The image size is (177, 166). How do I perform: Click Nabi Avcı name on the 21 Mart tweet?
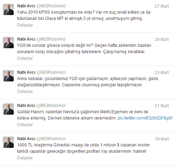[26, 106]
